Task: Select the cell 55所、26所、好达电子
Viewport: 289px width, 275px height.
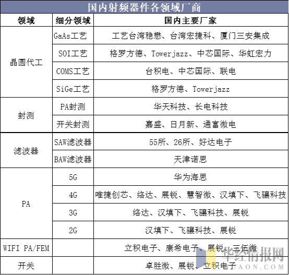Action: pos(191,141)
